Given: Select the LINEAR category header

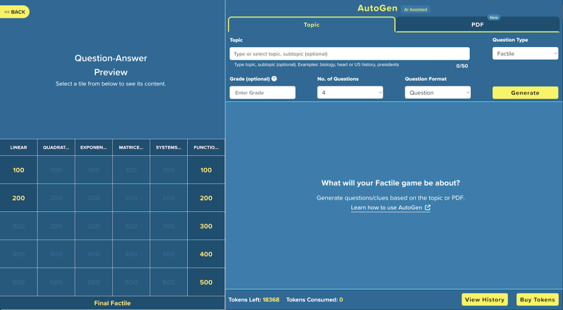Looking at the screenshot, I should [19, 147].
